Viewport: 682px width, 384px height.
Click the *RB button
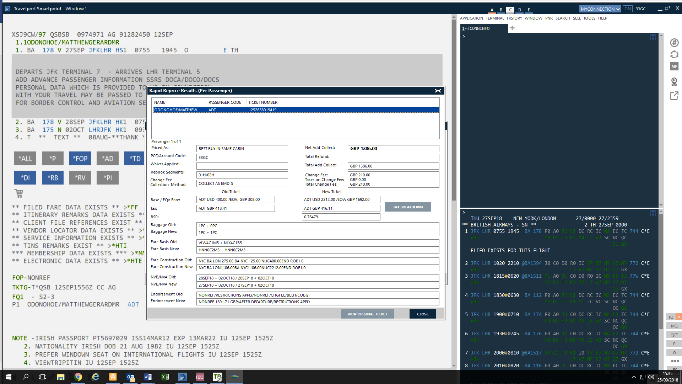[53, 178]
